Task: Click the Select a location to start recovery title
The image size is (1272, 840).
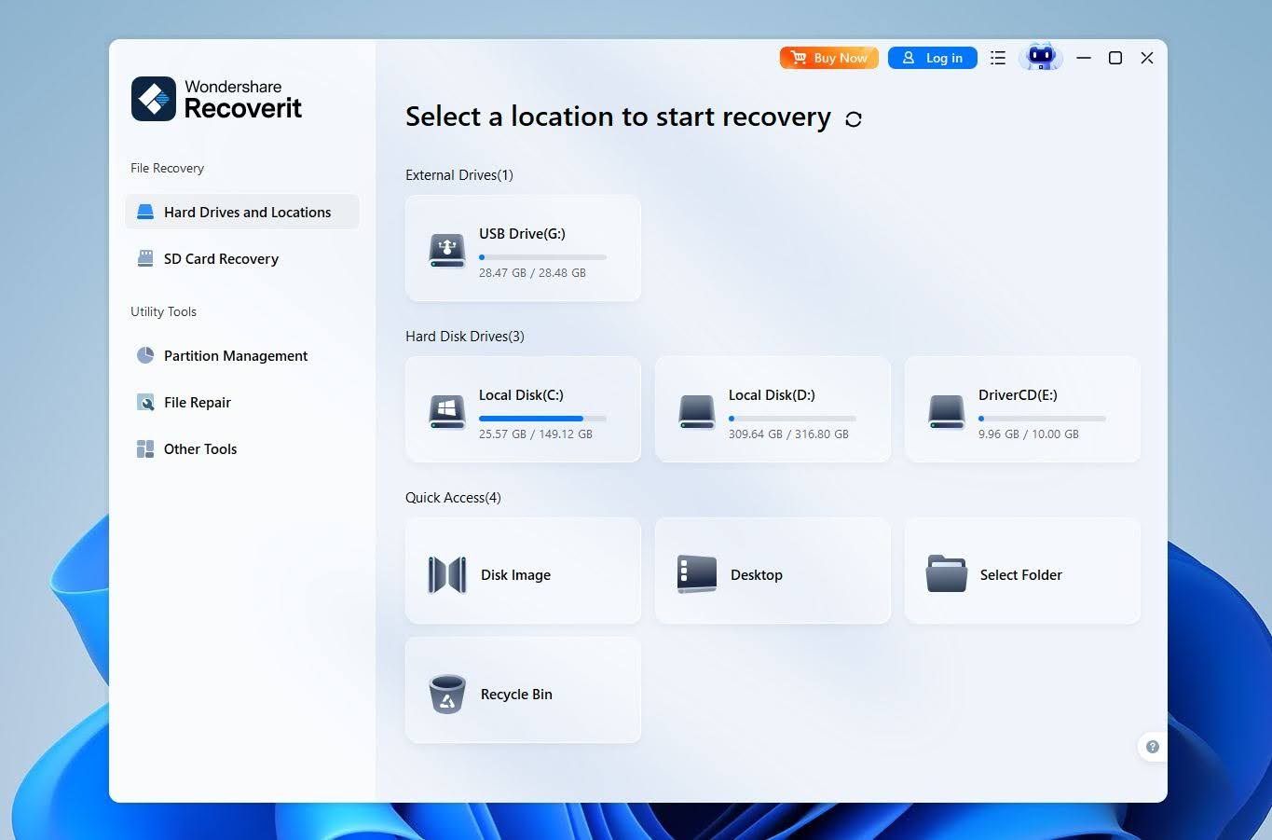Action: pos(618,117)
